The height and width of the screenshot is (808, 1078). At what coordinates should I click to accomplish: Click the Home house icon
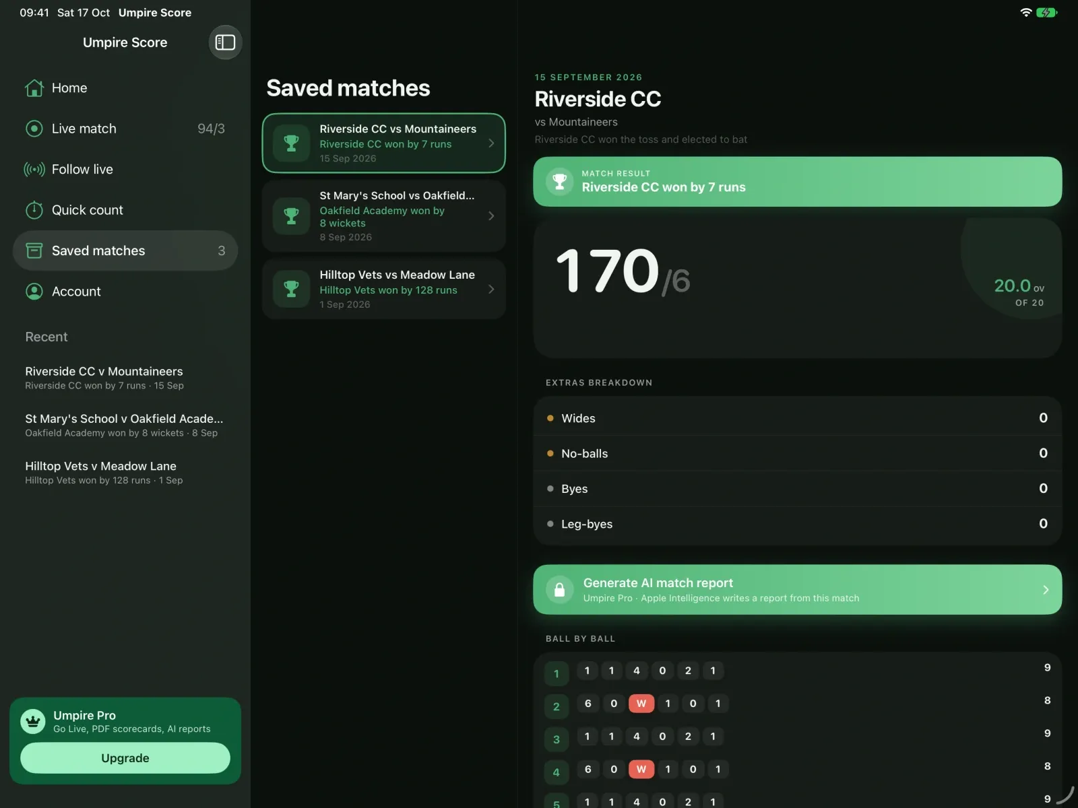coord(34,88)
